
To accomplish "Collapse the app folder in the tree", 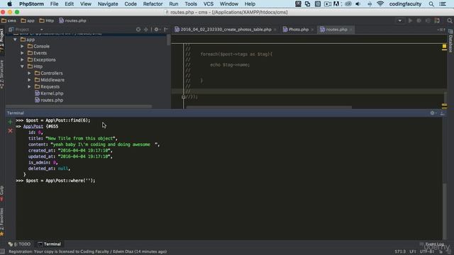I will (x=15, y=40).
